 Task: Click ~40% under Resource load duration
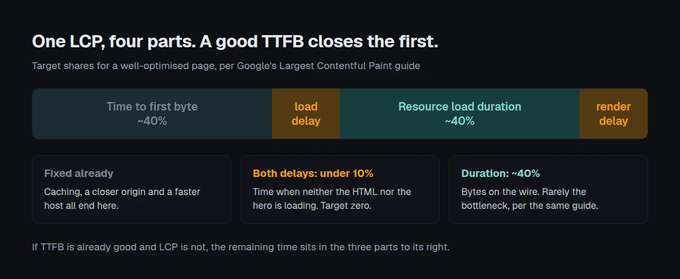coord(460,121)
